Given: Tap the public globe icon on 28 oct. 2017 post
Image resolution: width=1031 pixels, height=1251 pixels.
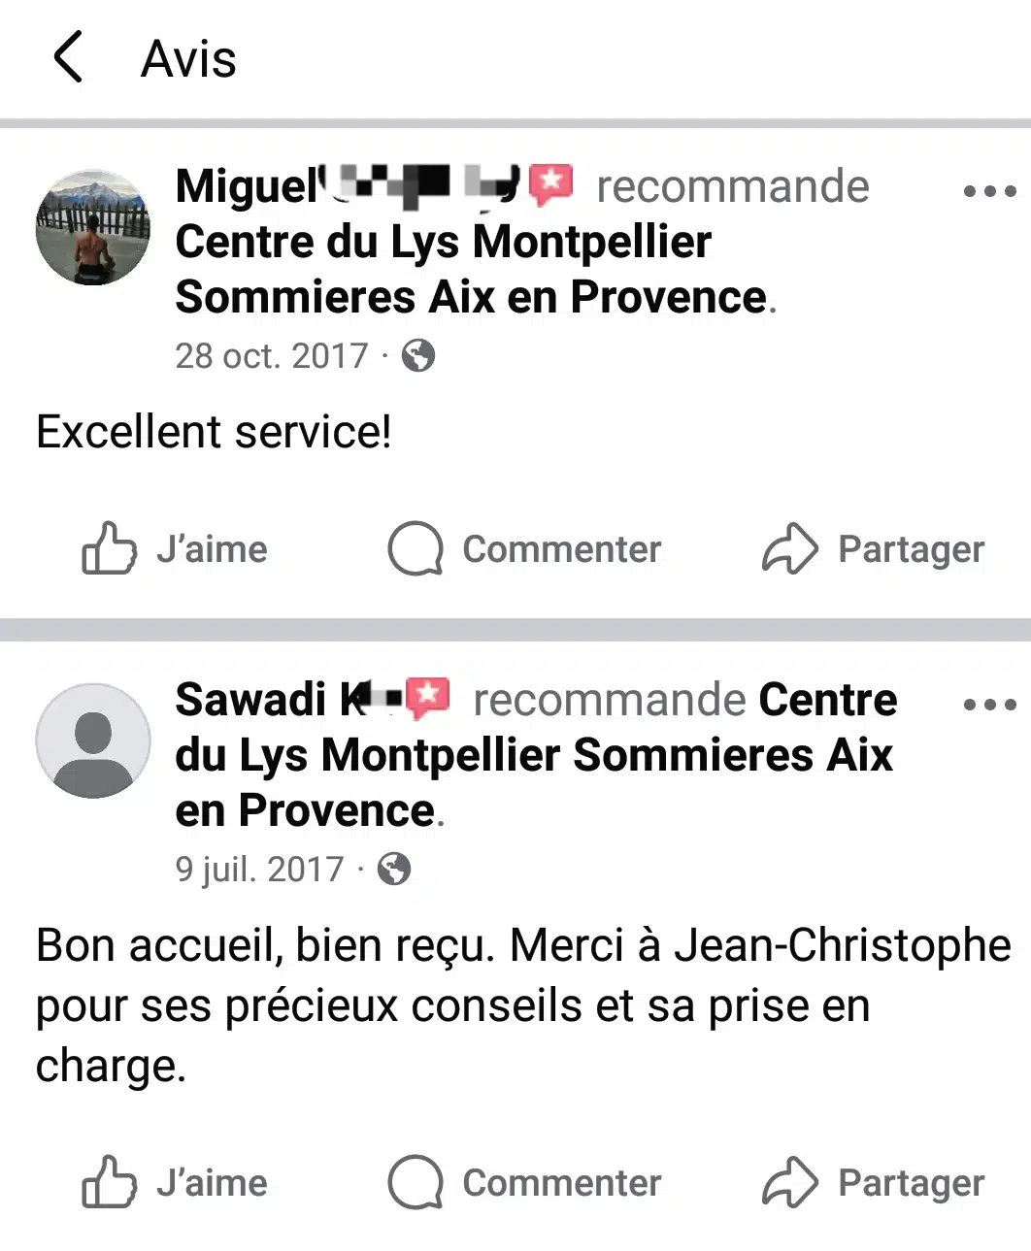Looking at the screenshot, I should click(418, 356).
